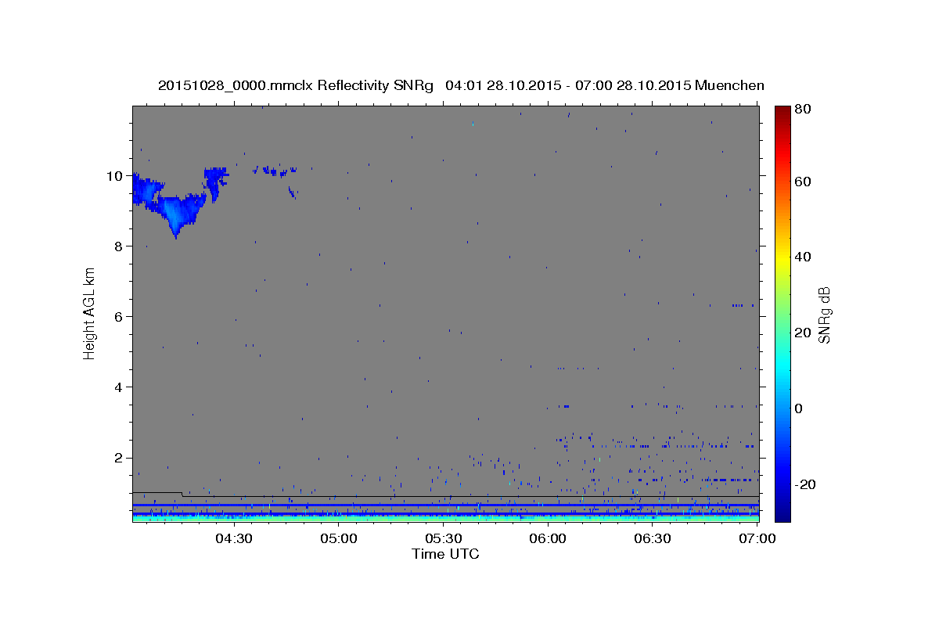Click the 'Height AGL km' axis label
The width and height of the screenshot is (939, 626).
tap(90, 314)
